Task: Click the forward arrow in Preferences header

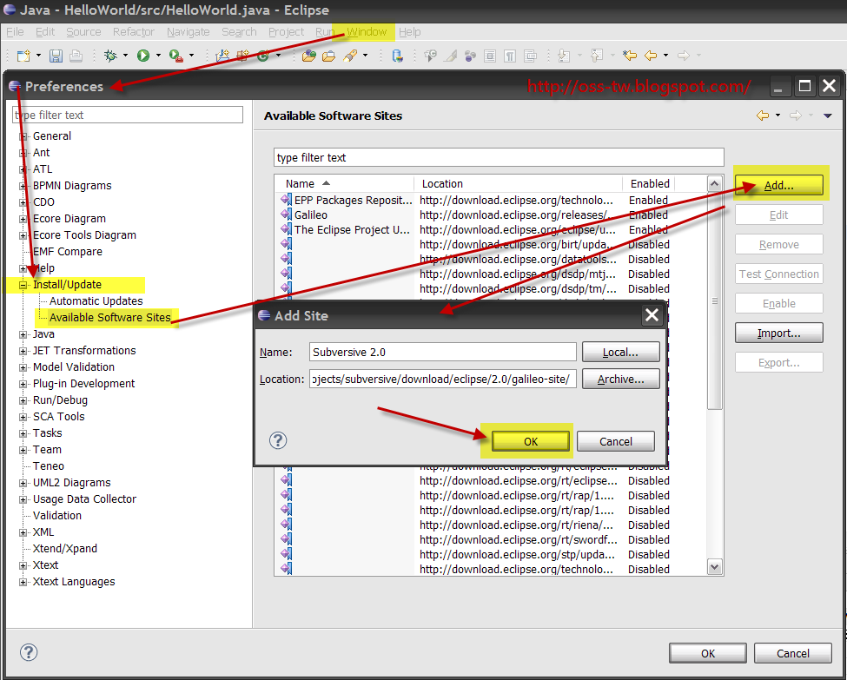Action: coord(795,115)
